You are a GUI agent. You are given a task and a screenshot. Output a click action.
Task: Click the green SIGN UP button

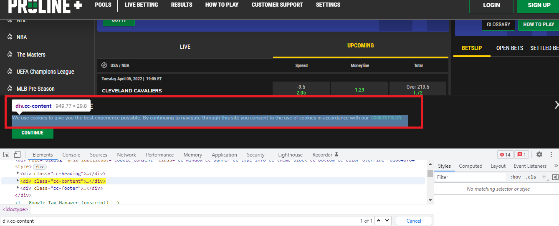[x=539, y=6]
